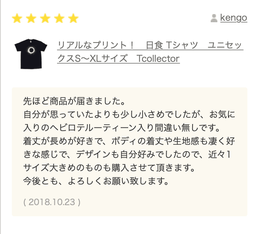
Task: Open the black eclipse T-shirt thumbnail
Action: (x=31, y=52)
